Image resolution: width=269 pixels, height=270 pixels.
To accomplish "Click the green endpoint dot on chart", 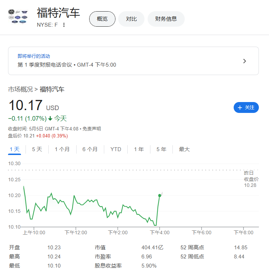I will point(160,195).
